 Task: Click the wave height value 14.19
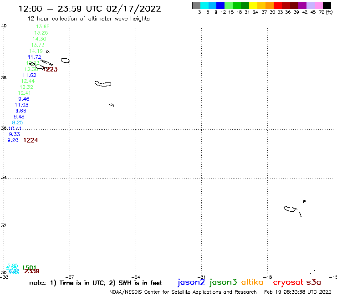(x=36, y=51)
